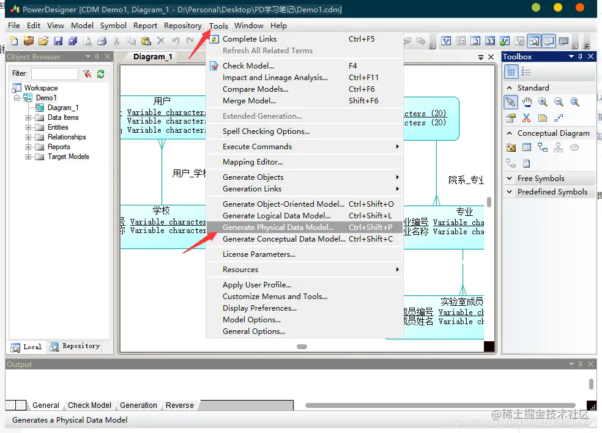Select the red scissors Delete tool
Image resolution: width=602 pixels, height=433 pixels.
coord(526,118)
